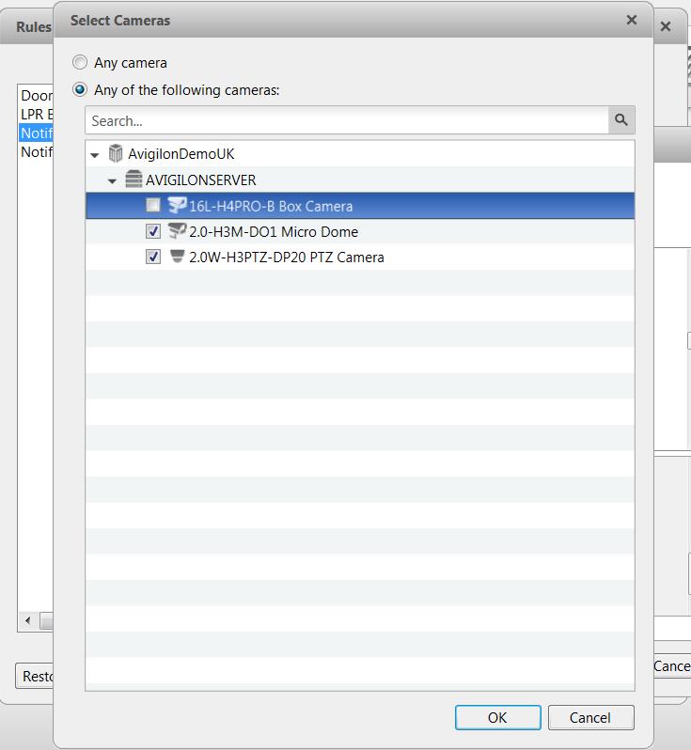
Task: Click the PTZ Camera dome icon
Action: click(177, 257)
